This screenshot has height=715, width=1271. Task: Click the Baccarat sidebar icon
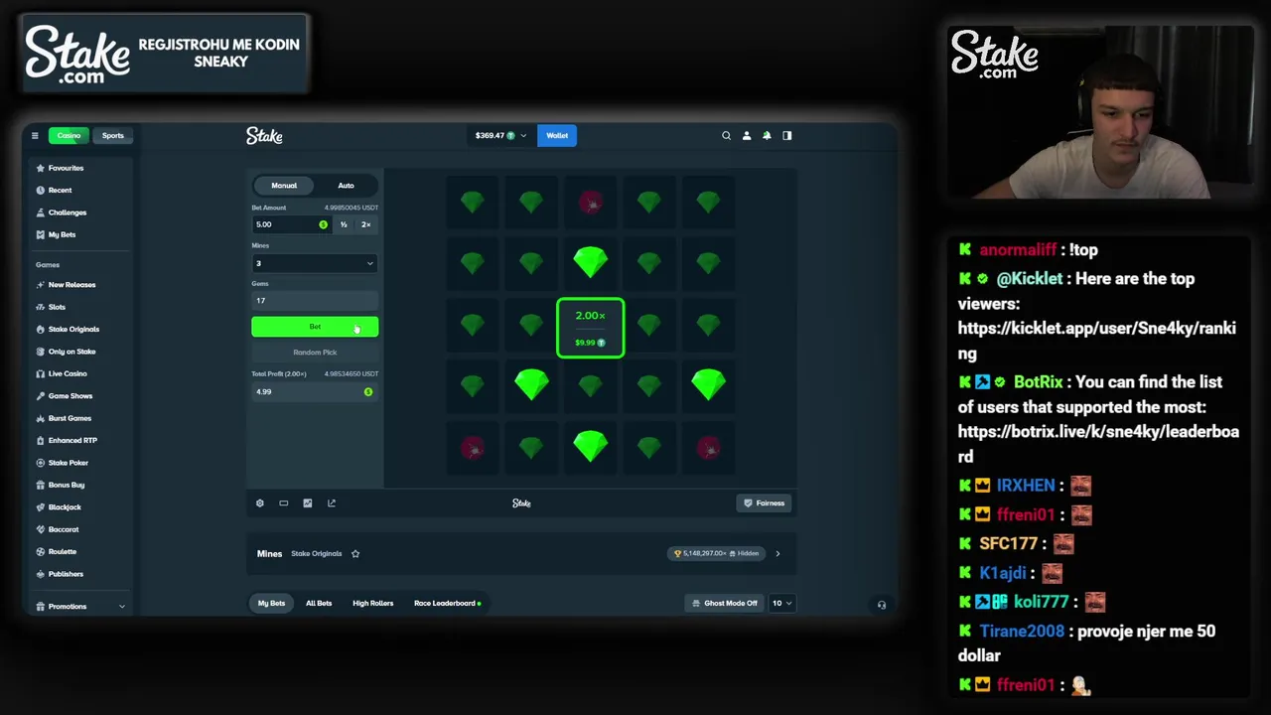(40, 529)
